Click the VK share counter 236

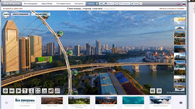[x=101, y=4]
